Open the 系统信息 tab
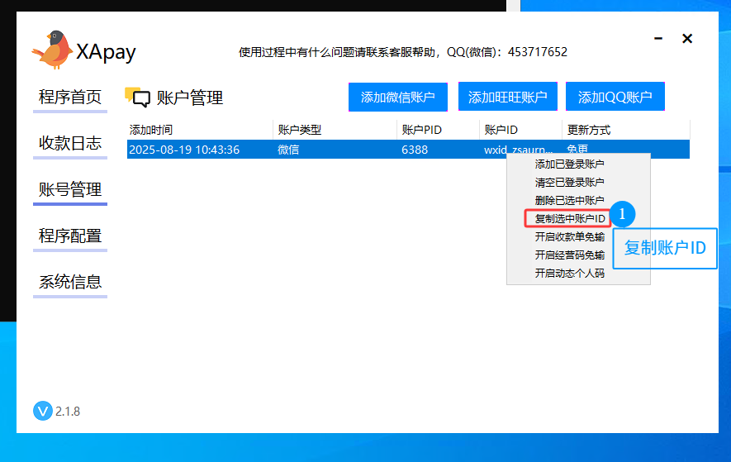731x462 pixels. [x=70, y=282]
